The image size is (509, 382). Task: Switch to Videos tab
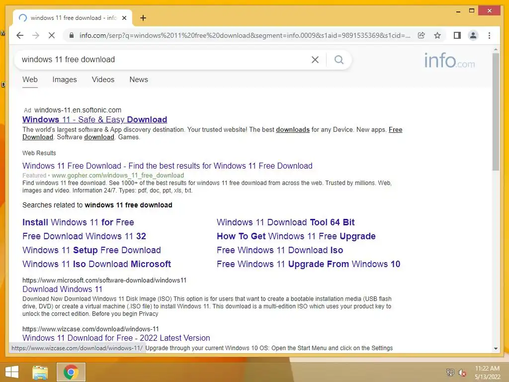[103, 80]
